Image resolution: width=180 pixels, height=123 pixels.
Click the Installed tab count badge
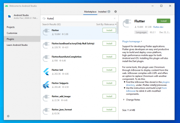pos(109,12)
